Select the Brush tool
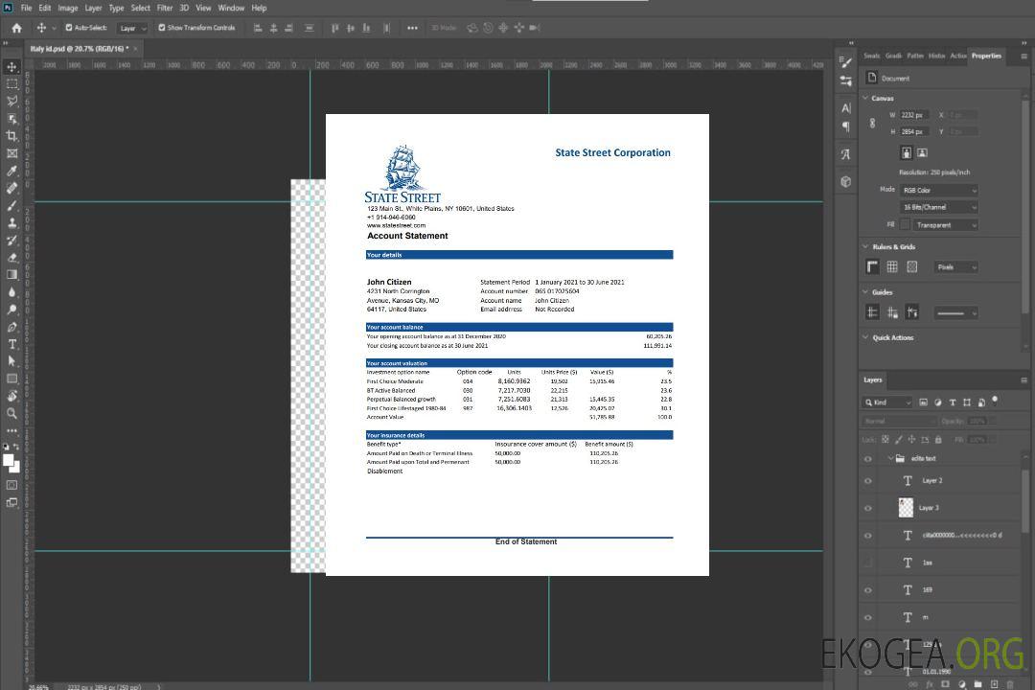This screenshot has width=1035, height=690. pyautogui.click(x=11, y=205)
